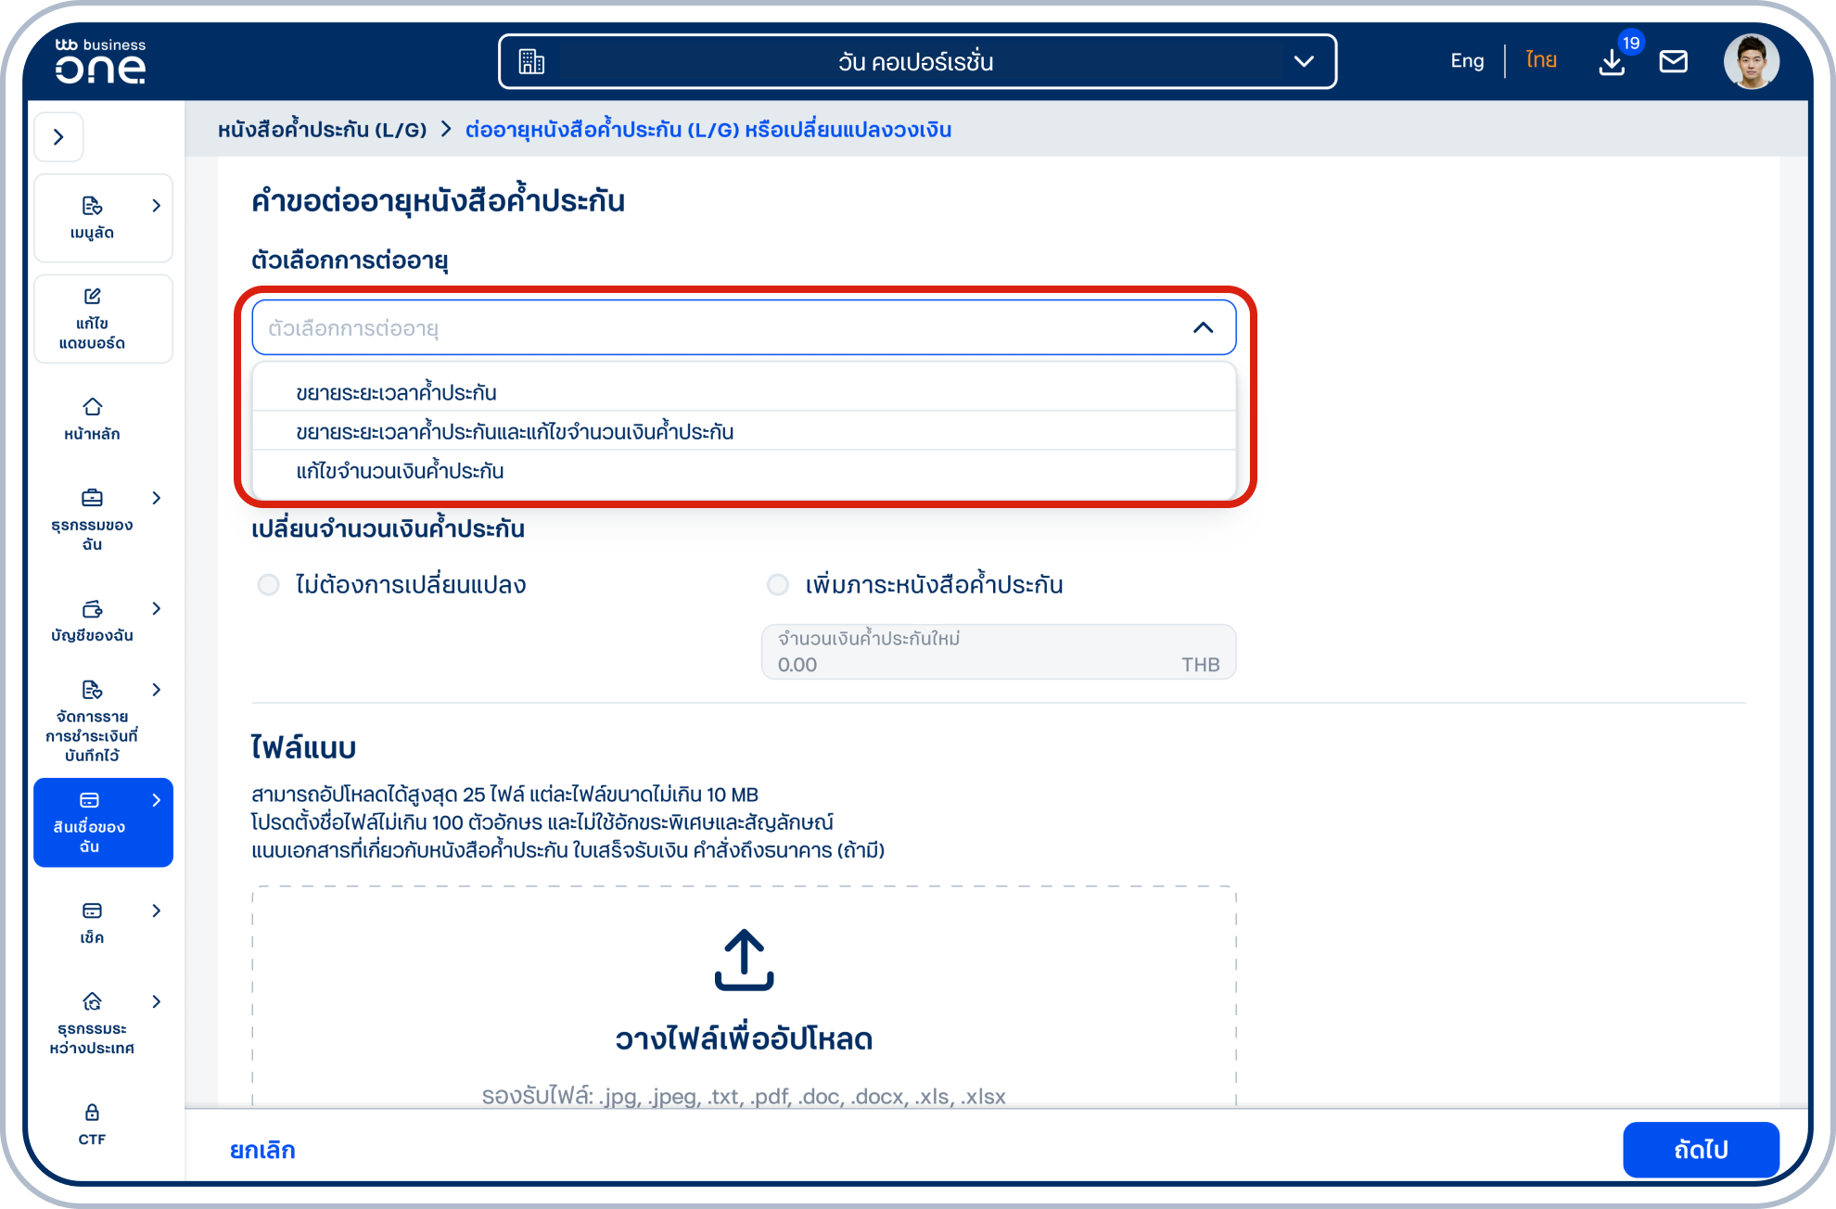The height and width of the screenshot is (1209, 1836).
Task: Click หนังสือค้ำประกัน (L/G) breadcrumb
Action: point(322,130)
